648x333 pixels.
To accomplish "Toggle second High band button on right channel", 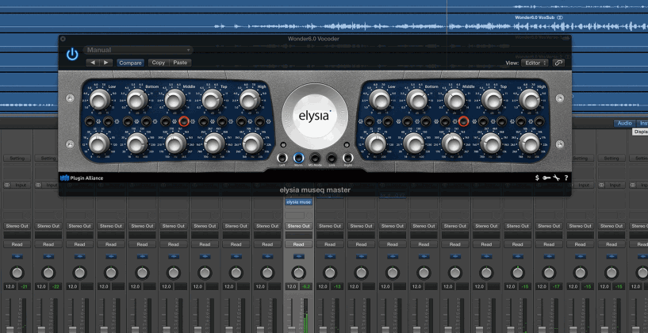I will (x=539, y=121).
